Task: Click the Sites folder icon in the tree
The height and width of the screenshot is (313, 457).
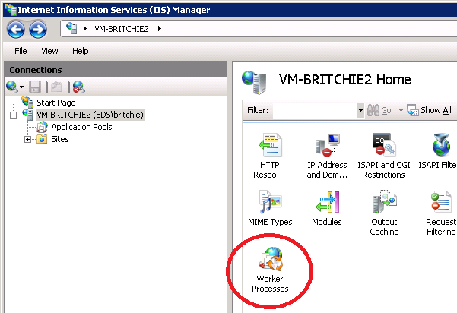Action: (42, 139)
